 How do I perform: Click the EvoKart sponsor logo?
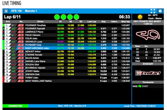click(x=148, y=73)
